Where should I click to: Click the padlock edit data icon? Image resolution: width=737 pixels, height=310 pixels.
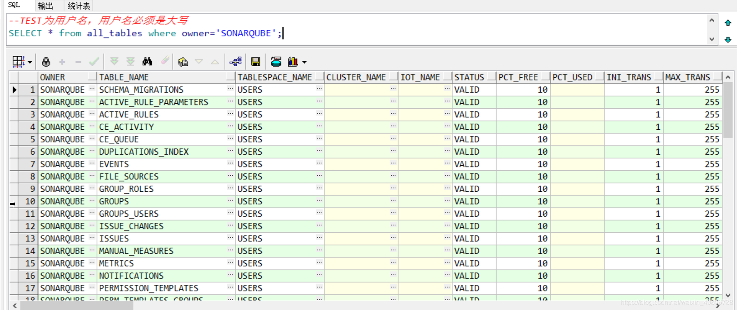point(46,62)
